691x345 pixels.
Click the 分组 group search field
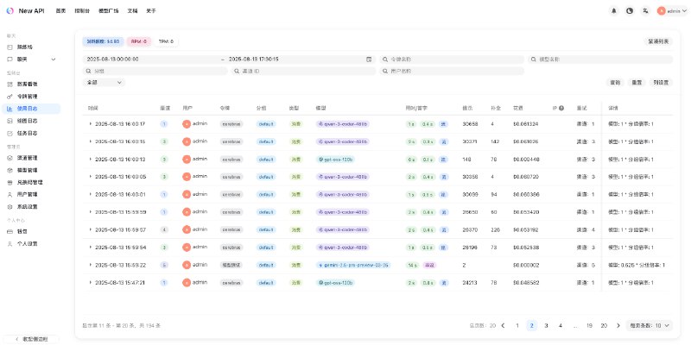[155, 71]
